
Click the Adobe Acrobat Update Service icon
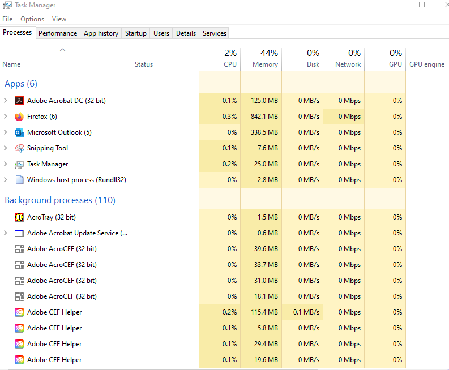pyautogui.click(x=19, y=233)
